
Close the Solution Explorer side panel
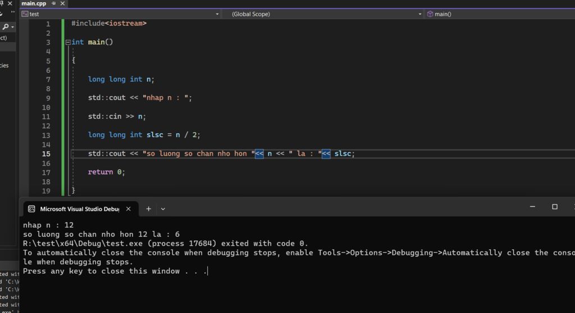(10, 3)
